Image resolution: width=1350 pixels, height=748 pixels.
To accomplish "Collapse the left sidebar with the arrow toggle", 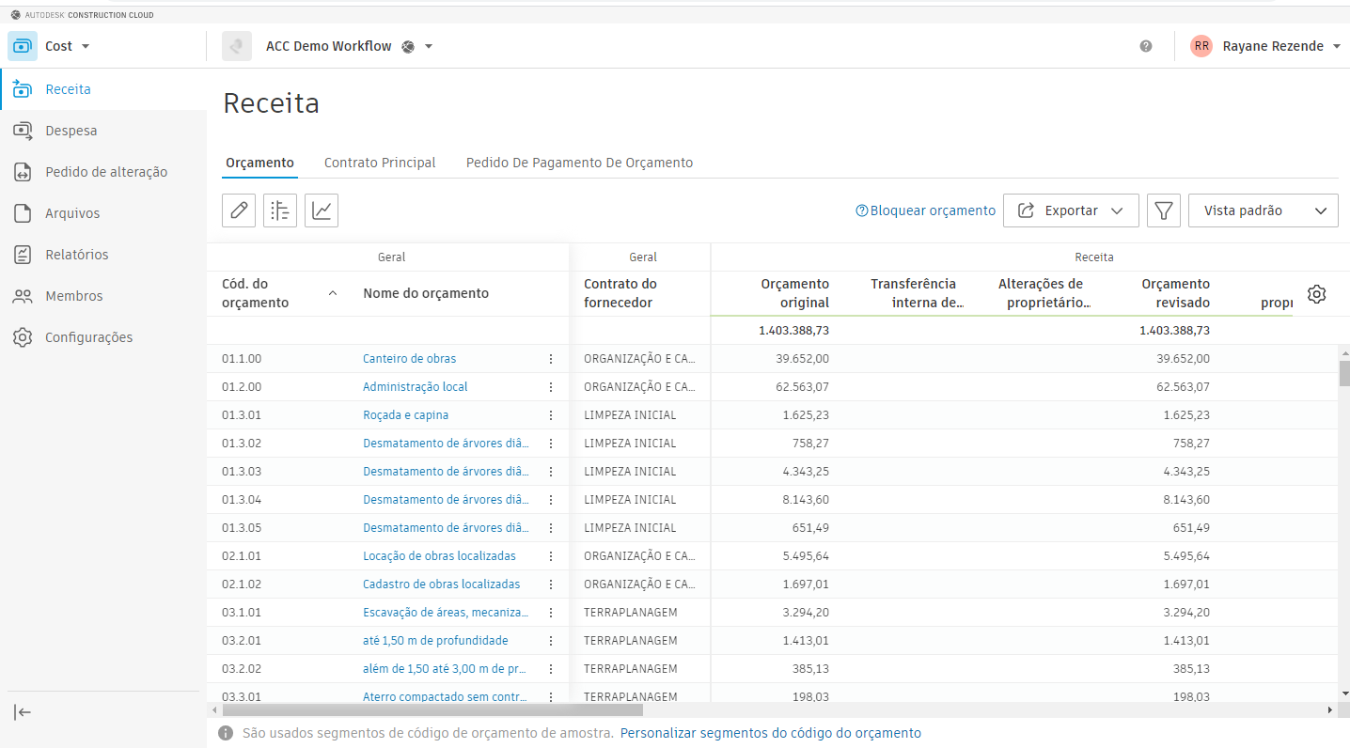I will 22,712.
